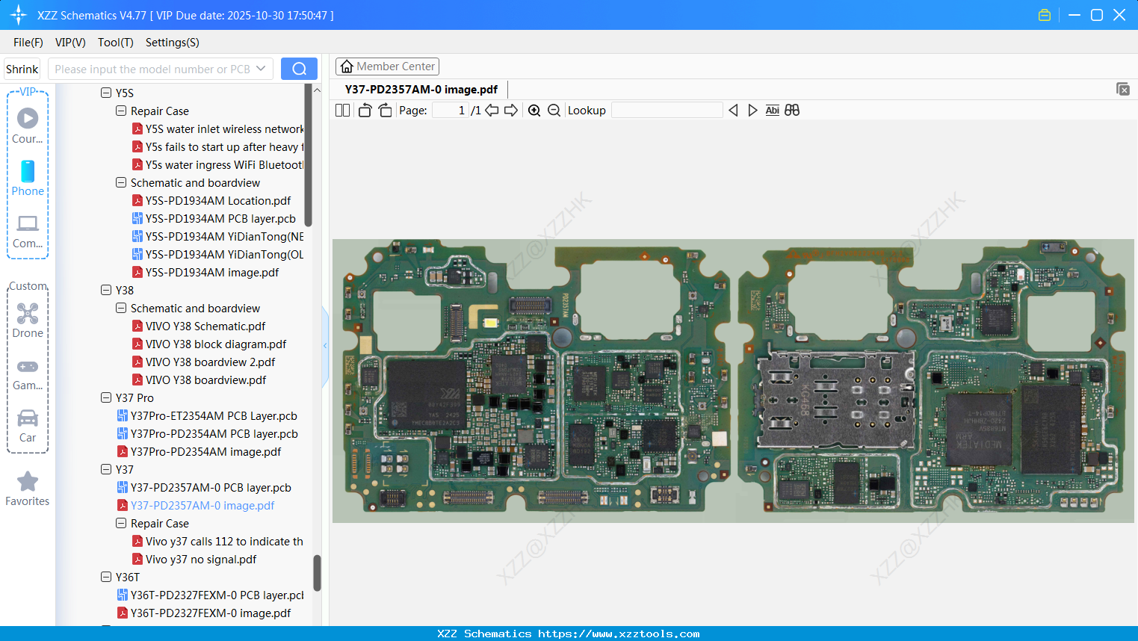The width and height of the screenshot is (1138, 641).
Task: Collapse the Y37 Pro tree node
Action: point(106,397)
